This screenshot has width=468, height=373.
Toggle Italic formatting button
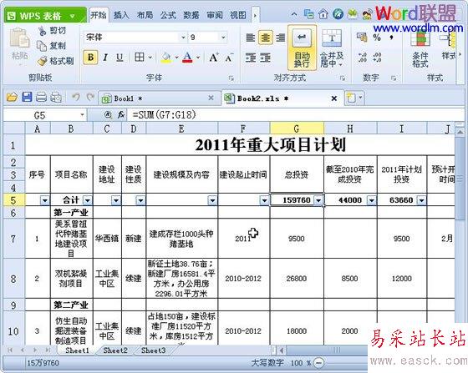(x=105, y=58)
